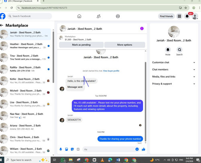The width and height of the screenshot is (201, 163).
Task: Open the Chris - 3bed Room conversation
Action: tap(25, 139)
